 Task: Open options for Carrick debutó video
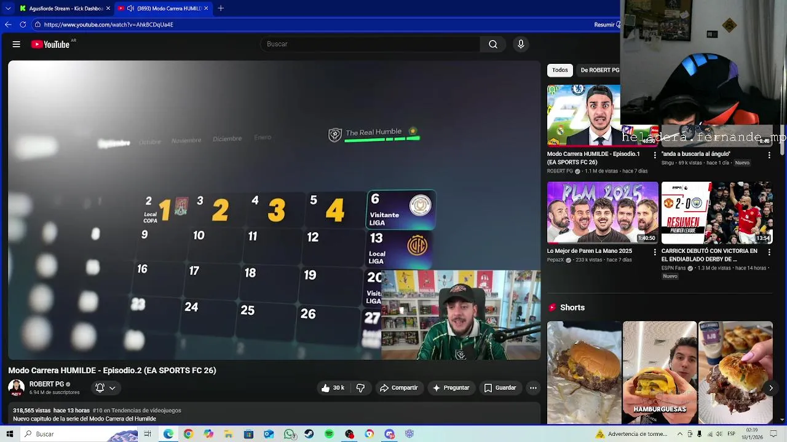pyautogui.click(x=769, y=252)
